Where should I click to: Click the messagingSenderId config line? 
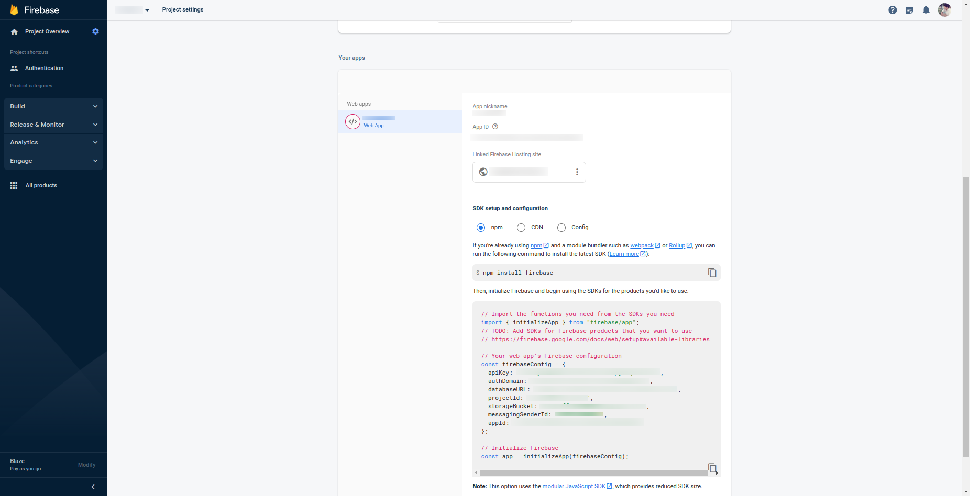pos(547,415)
